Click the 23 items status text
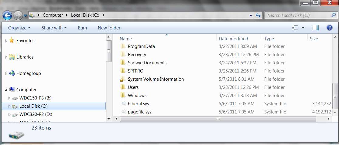This screenshot has height=145, width=339. [41, 128]
